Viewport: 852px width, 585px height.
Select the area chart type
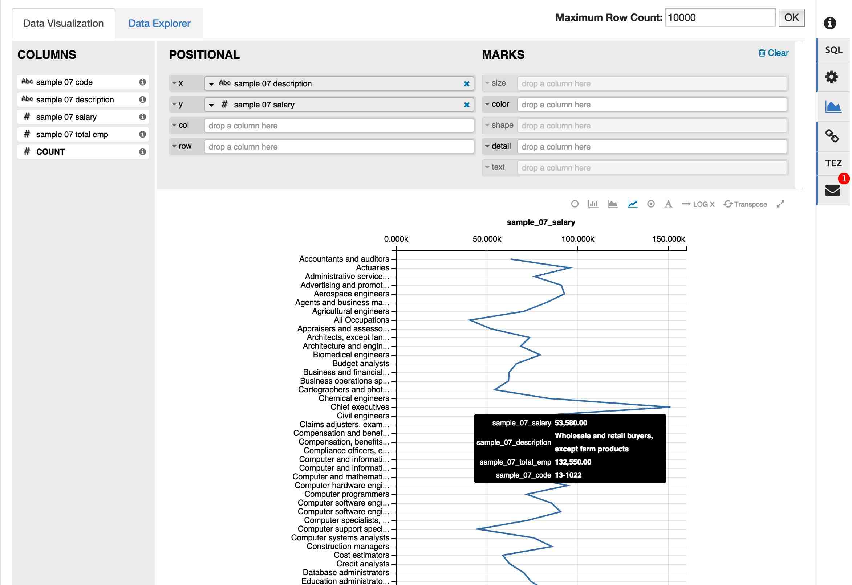click(x=613, y=204)
